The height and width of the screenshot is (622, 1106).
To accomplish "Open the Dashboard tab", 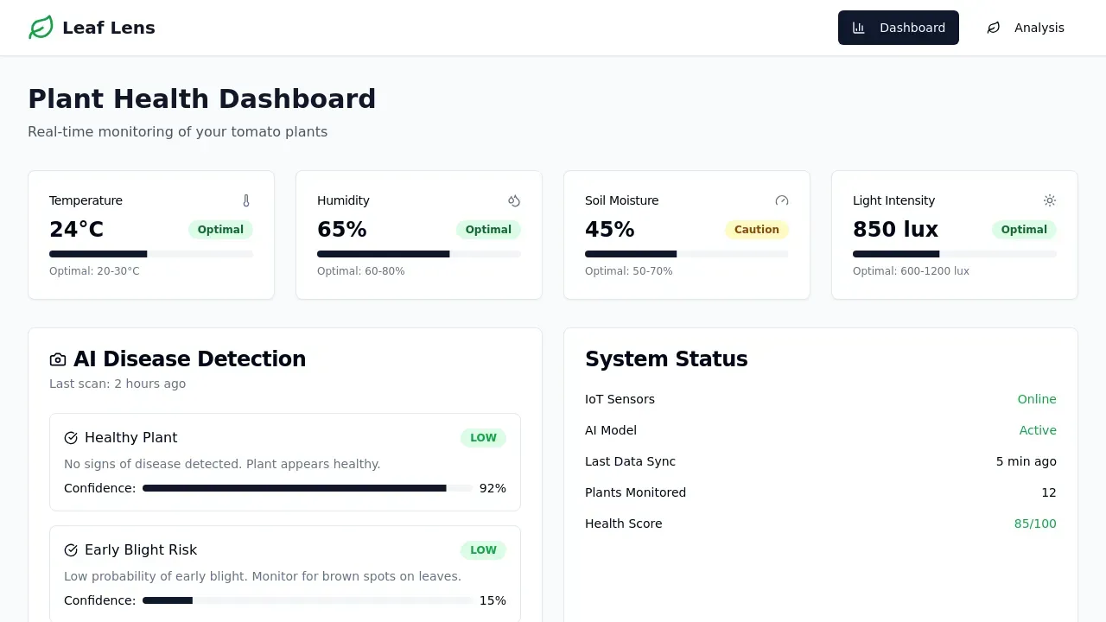I will tap(898, 28).
